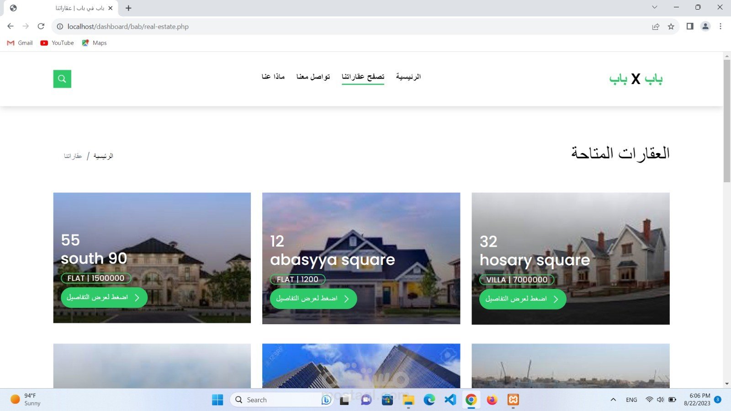This screenshot has height=411, width=731.
Task: Open XAMPP from the taskbar
Action: click(x=513, y=400)
